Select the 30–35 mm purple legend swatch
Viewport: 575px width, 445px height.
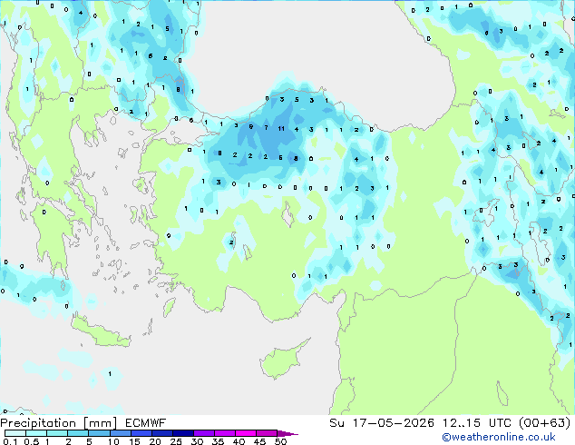(203, 433)
